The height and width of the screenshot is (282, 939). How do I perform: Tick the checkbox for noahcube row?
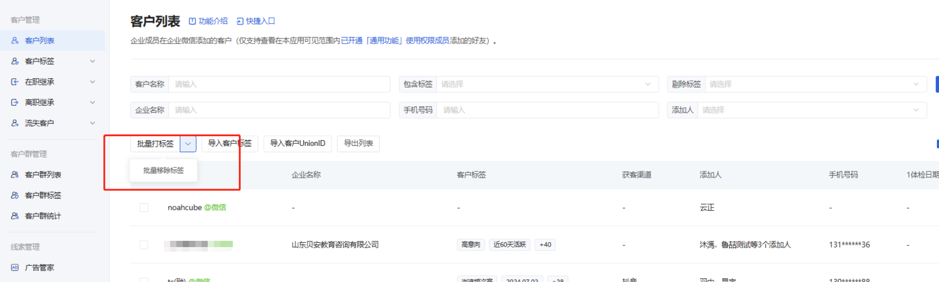click(144, 207)
